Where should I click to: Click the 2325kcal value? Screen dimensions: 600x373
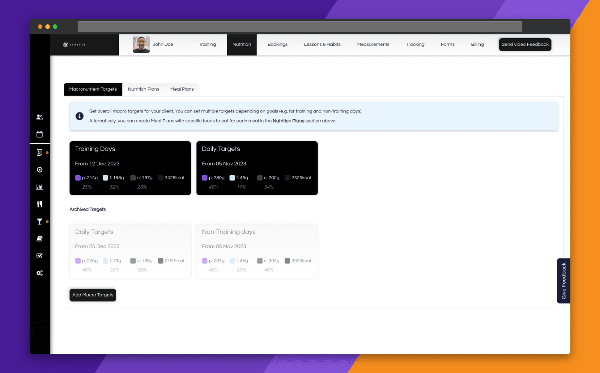301,178
